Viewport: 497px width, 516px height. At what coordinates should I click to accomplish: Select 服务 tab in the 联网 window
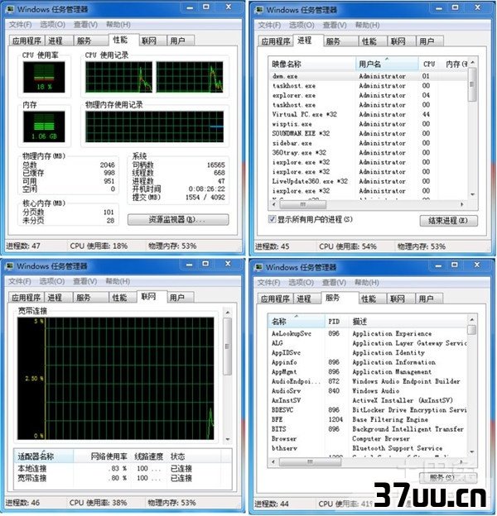pyautogui.click(x=89, y=298)
